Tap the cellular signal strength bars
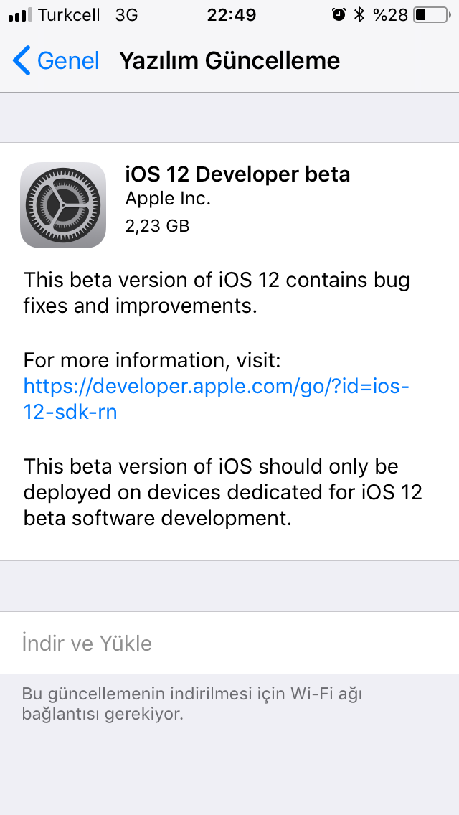Image resolution: width=459 pixels, height=815 pixels. (20, 15)
